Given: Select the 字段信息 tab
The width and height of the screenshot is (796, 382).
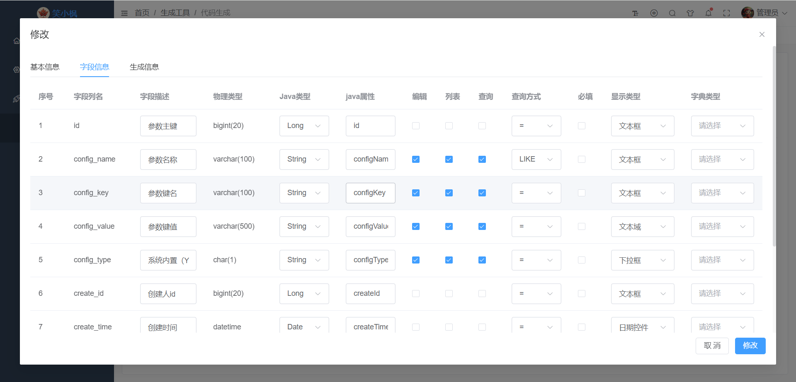Looking at the screenshot, I should coord(95,67).
